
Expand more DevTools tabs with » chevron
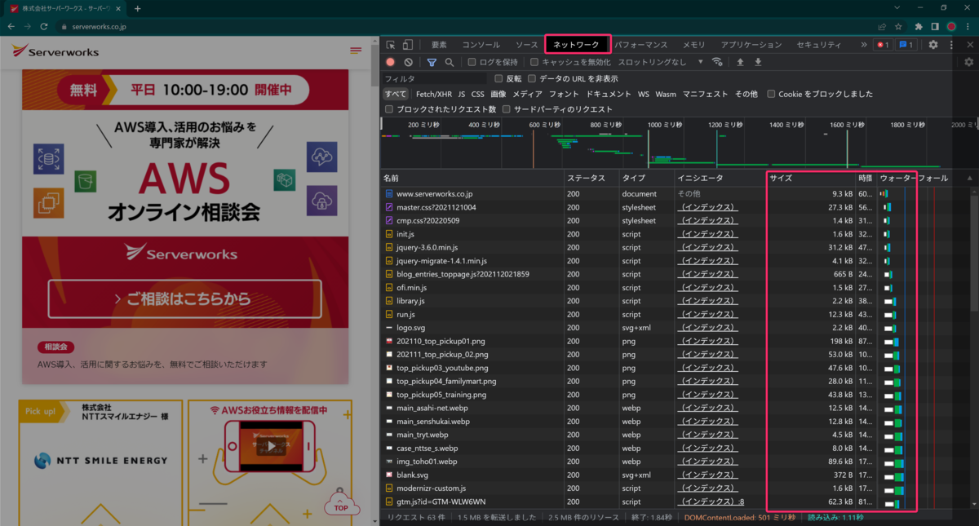pos(863,45)
